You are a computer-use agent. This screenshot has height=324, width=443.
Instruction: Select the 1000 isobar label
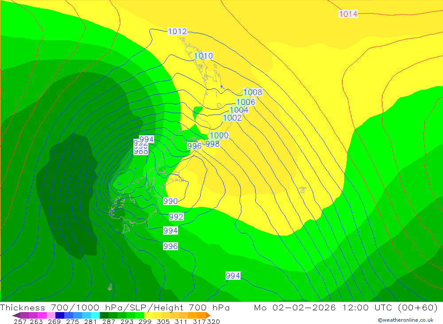click(219, 135)
